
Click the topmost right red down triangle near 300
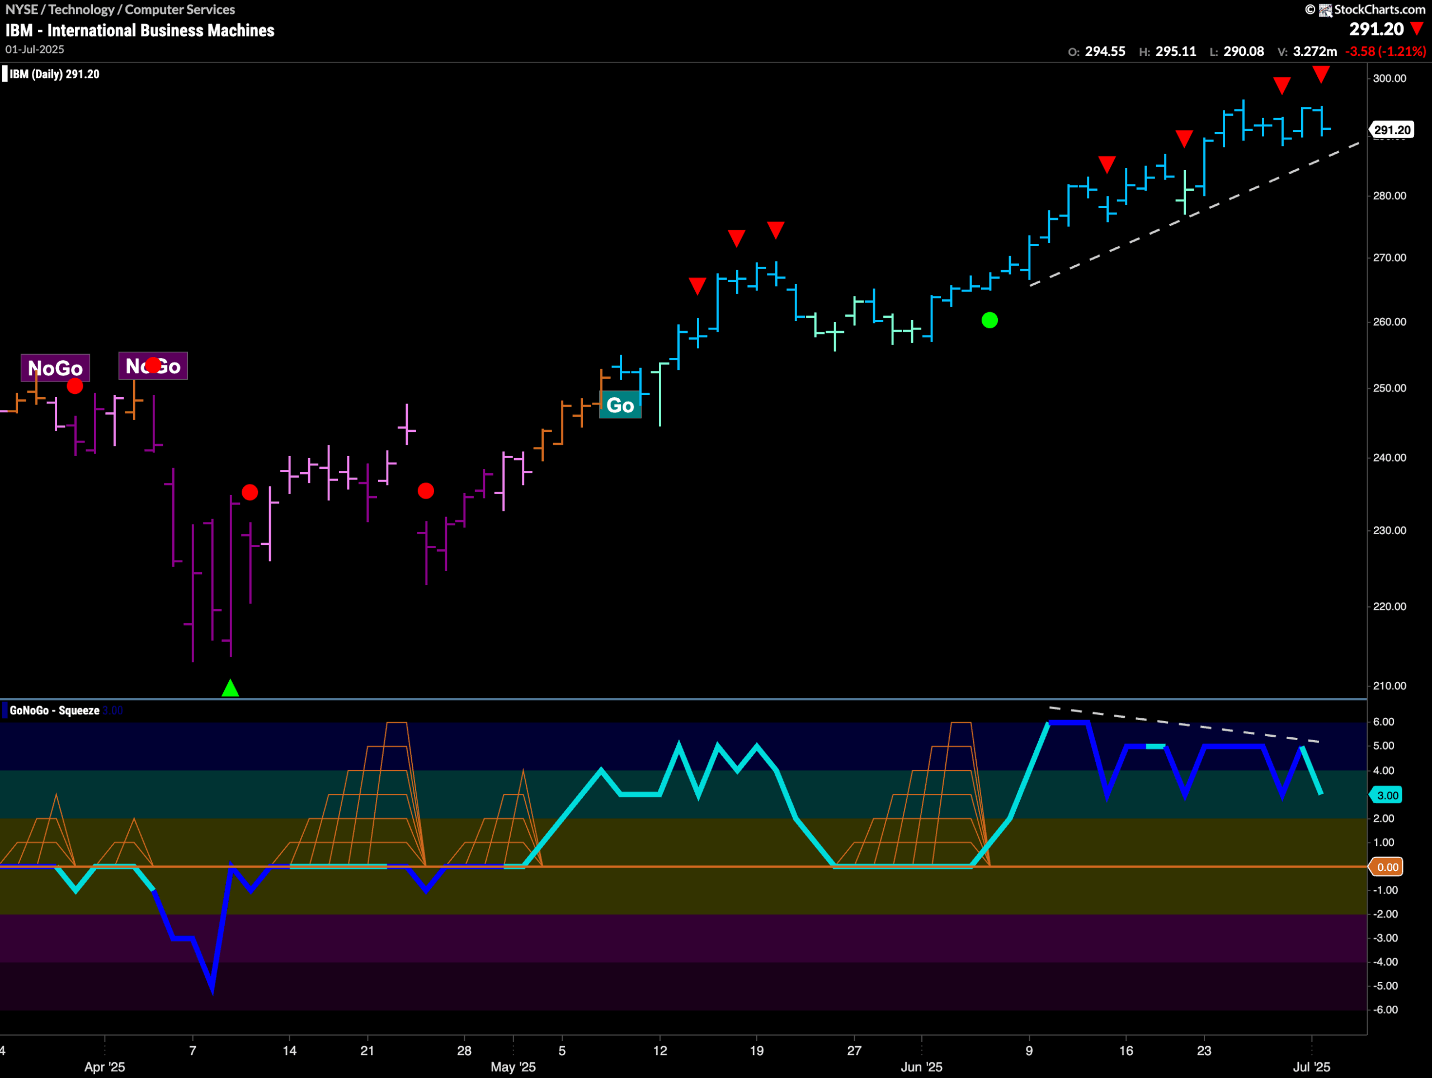point(1321,74)
